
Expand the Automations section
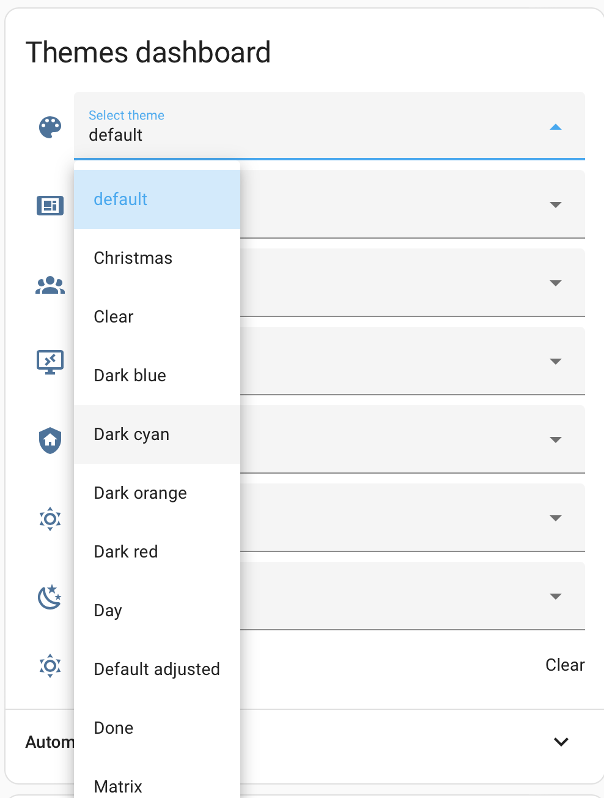point(560,741)
